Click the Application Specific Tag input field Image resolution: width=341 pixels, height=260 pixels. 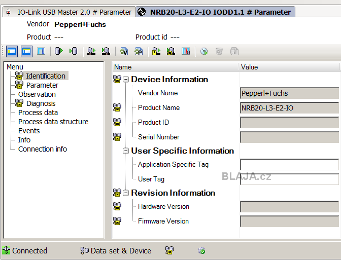click(x=289, y=164)
